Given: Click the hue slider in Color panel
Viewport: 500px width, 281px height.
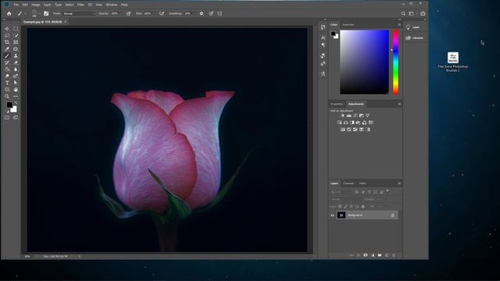Looking at the screenshot, I should 396,62.
